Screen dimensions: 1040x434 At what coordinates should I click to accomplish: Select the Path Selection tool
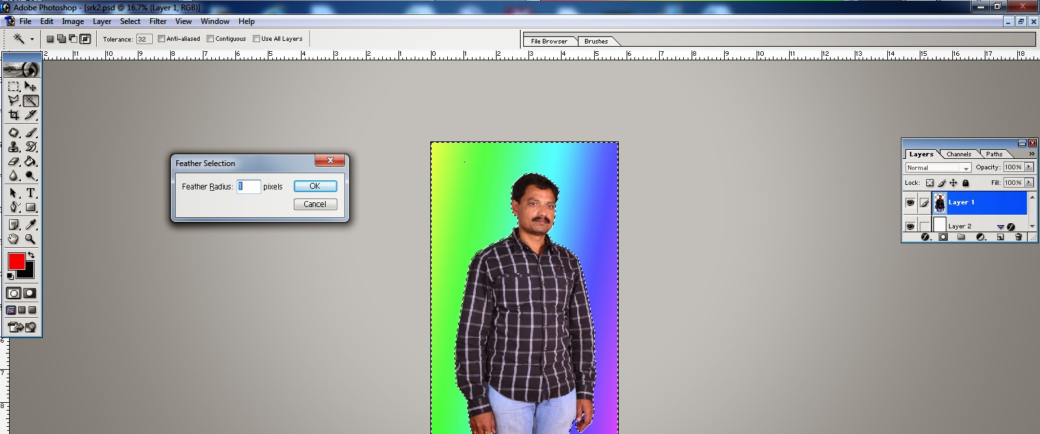click(14, 193)
